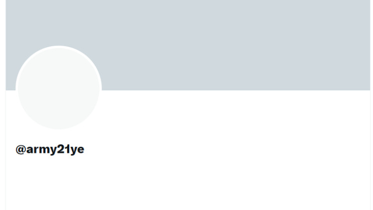Tap the default avatar circle

click(x=59, y=88)
